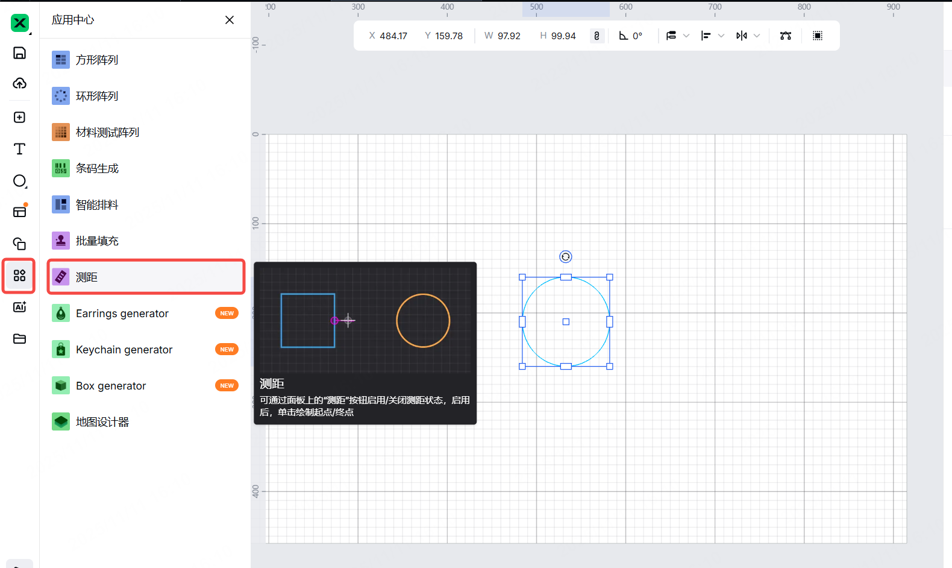Viewport: 952px width, 568px height.
Task: Expand the flip/mirror dropdown
Action: click(757, 36)
